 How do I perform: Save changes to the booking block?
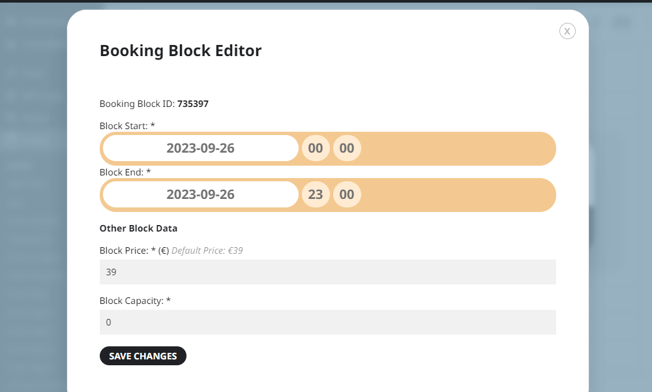pyautogui.click(x=143, y=355)
